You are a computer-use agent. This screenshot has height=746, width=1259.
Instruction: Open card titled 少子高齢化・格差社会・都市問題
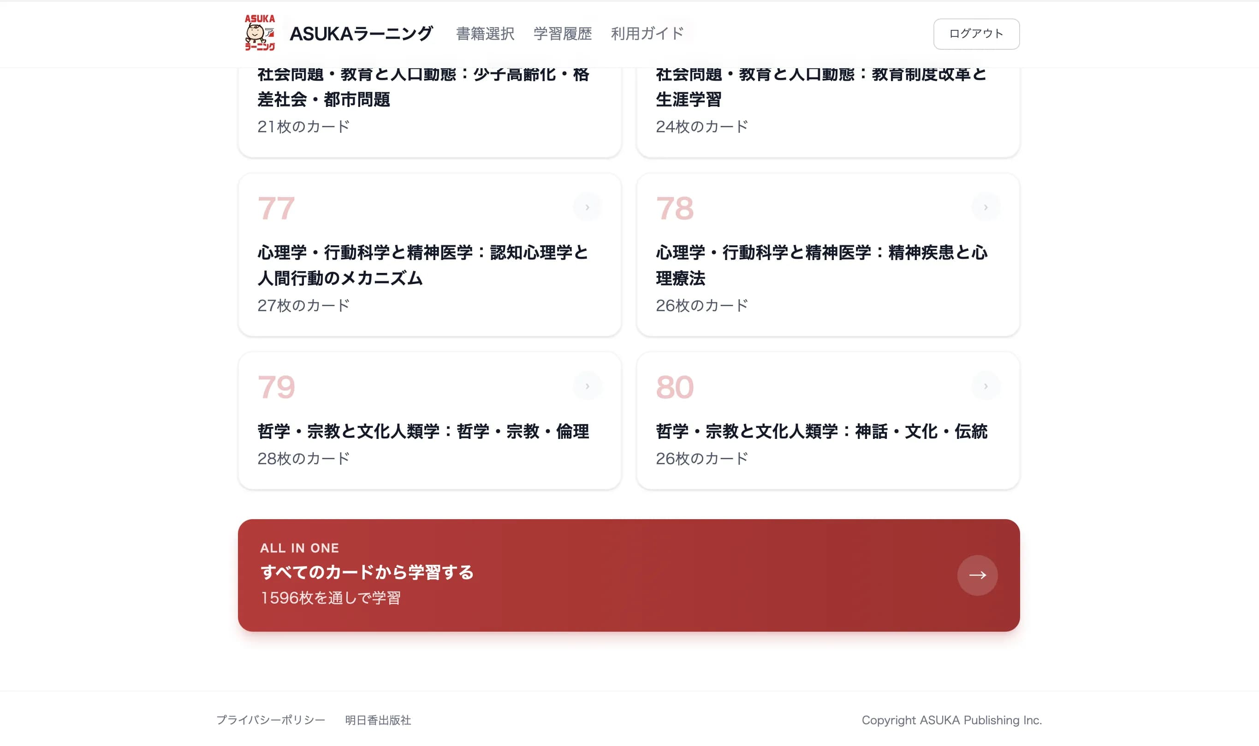click(x=429, y=112)
